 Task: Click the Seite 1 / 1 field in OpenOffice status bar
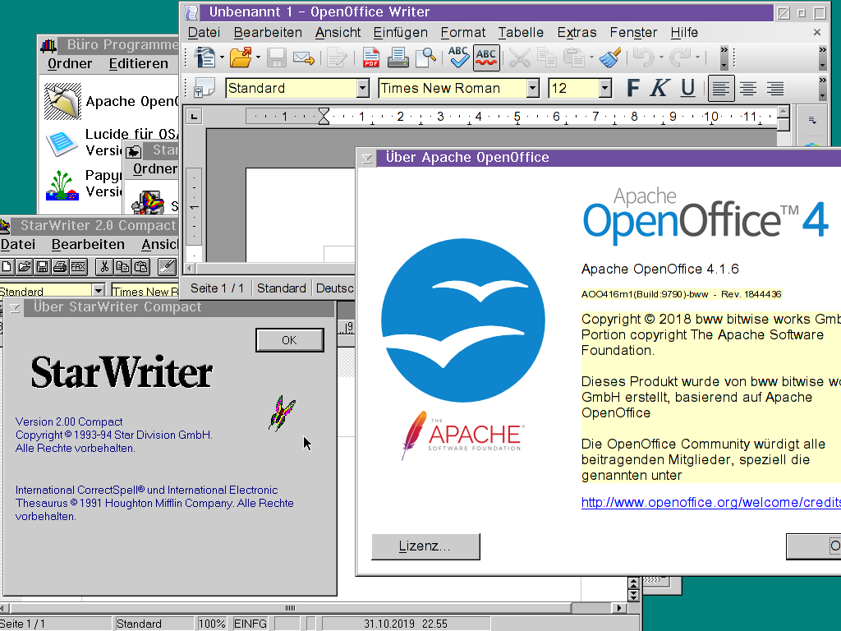pyautogui.click(x=217, y=288)
